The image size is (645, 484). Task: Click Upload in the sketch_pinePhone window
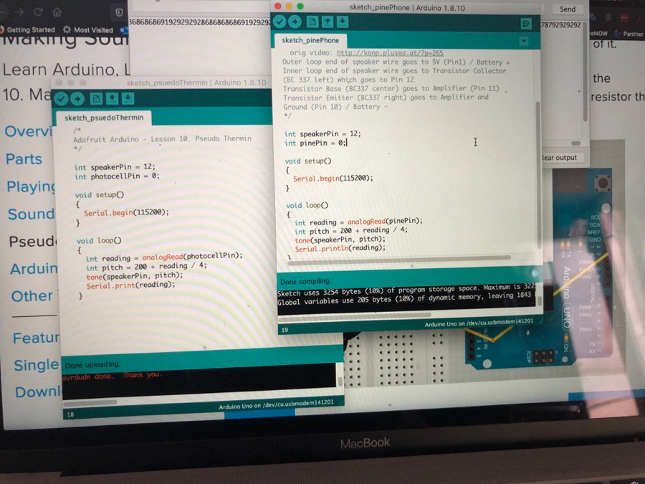click(295, 22)
